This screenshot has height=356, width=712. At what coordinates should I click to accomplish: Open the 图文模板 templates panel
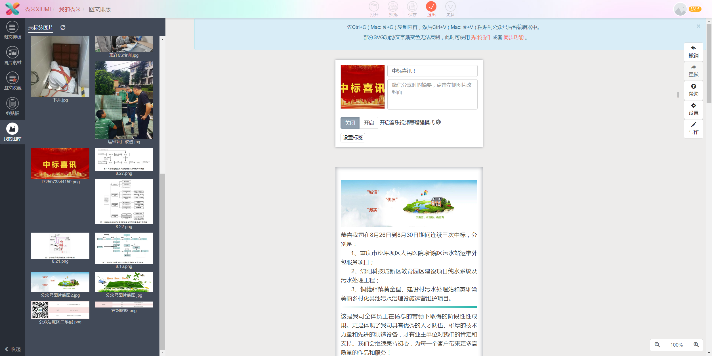click(12, 30)
